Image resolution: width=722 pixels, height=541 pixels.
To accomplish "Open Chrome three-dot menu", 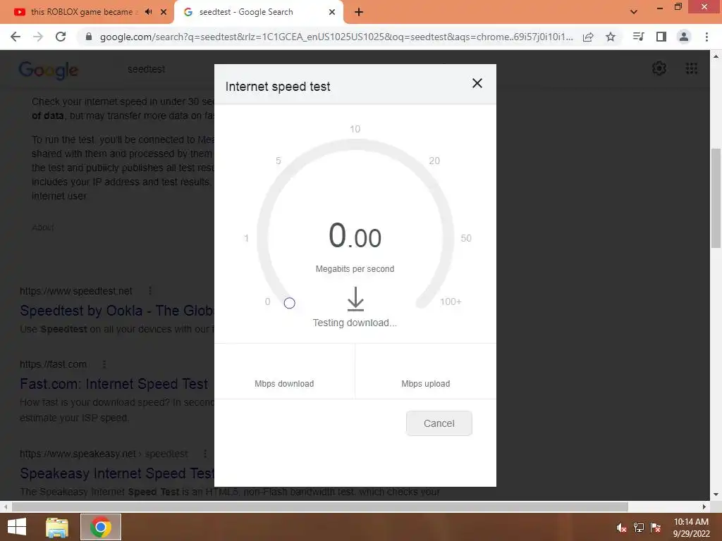I will pyautogui.click(x=706, y=37).
